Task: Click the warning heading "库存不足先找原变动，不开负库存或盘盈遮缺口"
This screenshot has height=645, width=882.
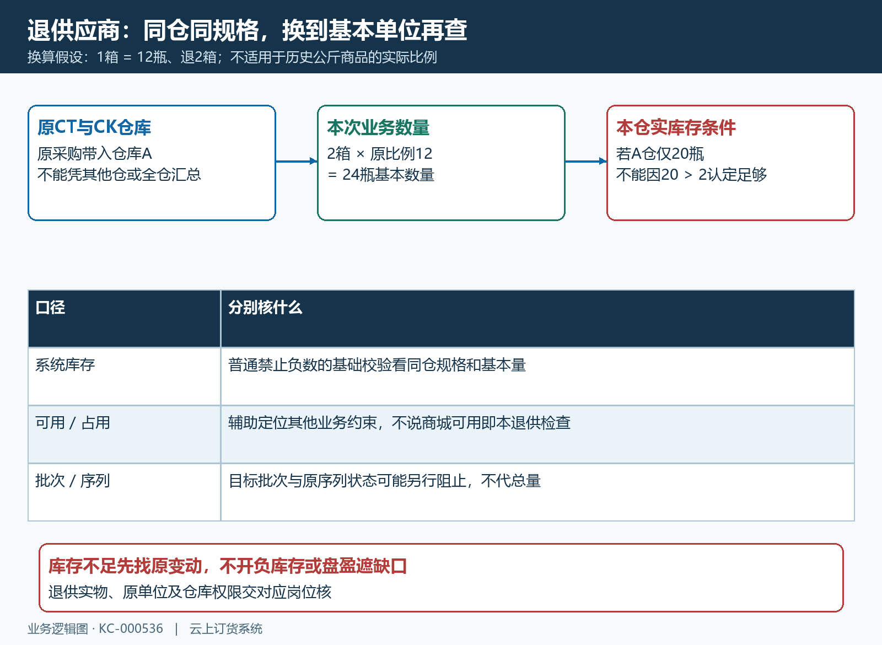Action: (x=228, y=566)
